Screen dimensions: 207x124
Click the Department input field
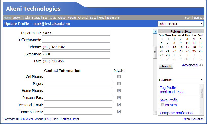(x=76, y=33)
